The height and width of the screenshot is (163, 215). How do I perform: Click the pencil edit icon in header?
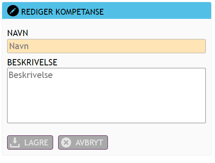point(13,11)
